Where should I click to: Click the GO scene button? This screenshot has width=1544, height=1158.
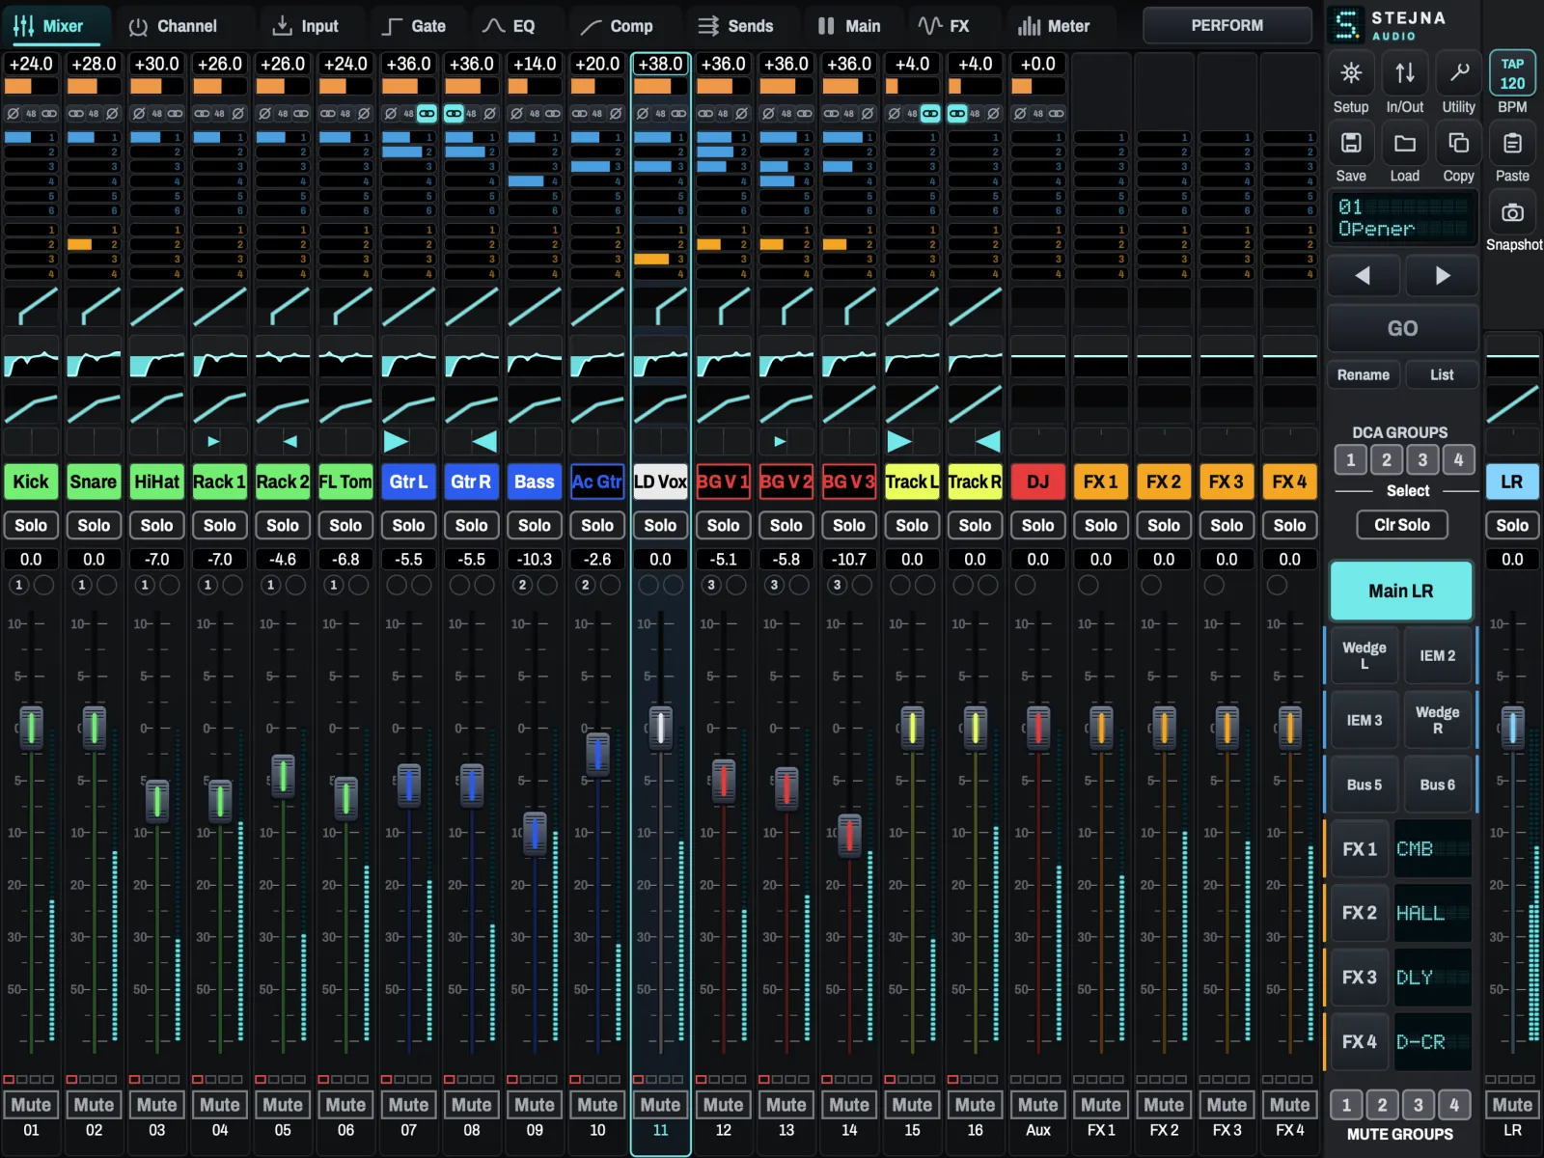(1403, 328)
